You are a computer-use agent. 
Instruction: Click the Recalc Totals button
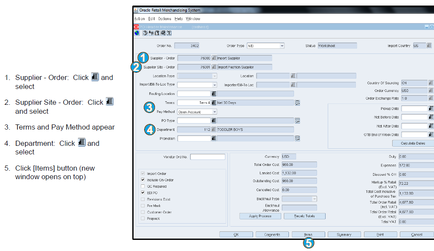click(x=304, y=216)
